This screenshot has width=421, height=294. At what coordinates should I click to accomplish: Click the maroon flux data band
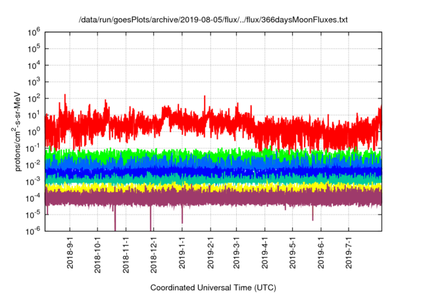(213, 199)
